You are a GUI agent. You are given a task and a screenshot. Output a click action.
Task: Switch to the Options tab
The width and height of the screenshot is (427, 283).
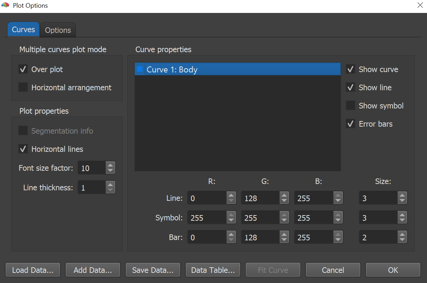pos(58,30)
